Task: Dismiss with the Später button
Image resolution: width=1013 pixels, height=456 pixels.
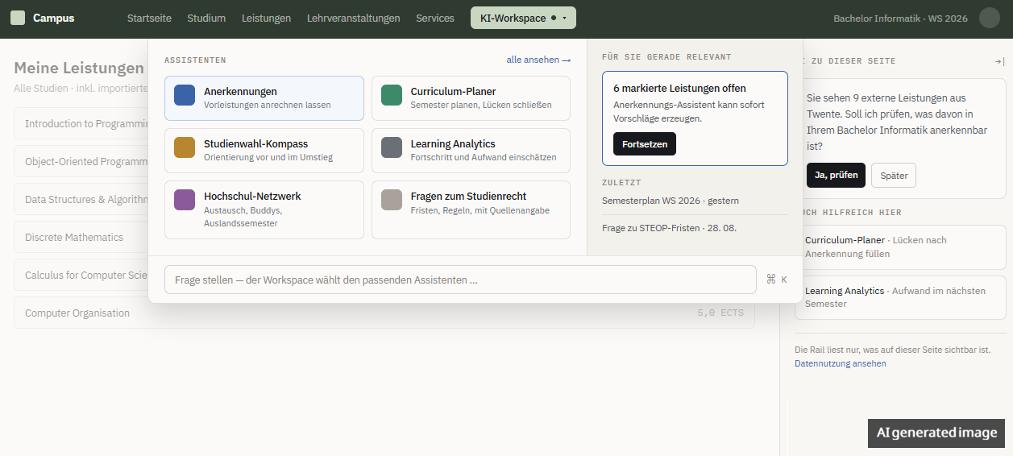Action: [894, 175]
